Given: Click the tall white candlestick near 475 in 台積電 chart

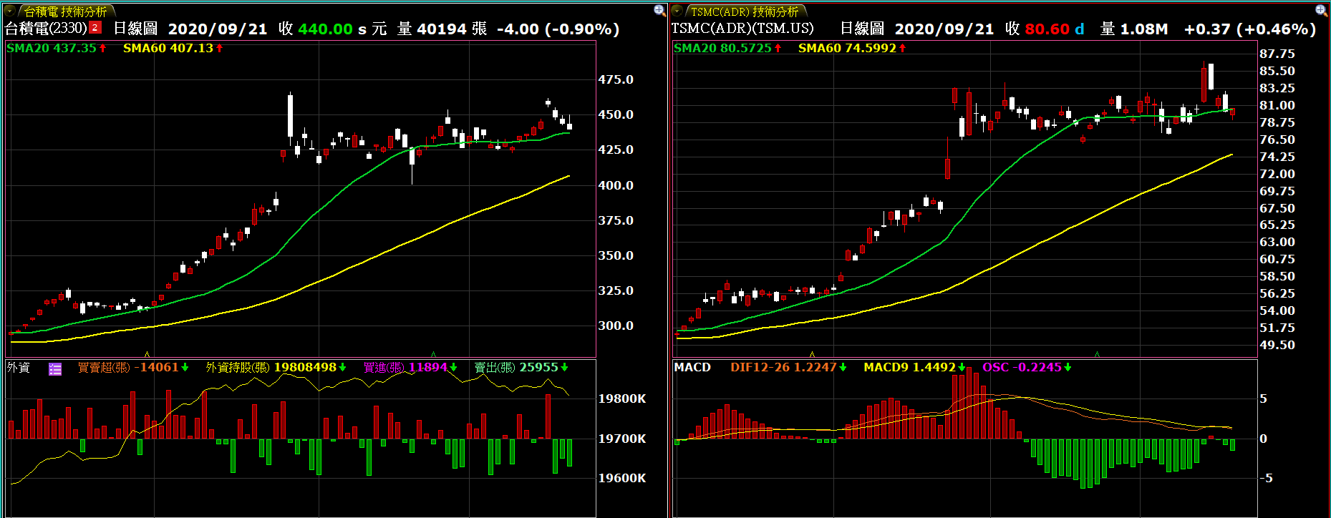Looking at the screenshot, I should click(290, 116).
